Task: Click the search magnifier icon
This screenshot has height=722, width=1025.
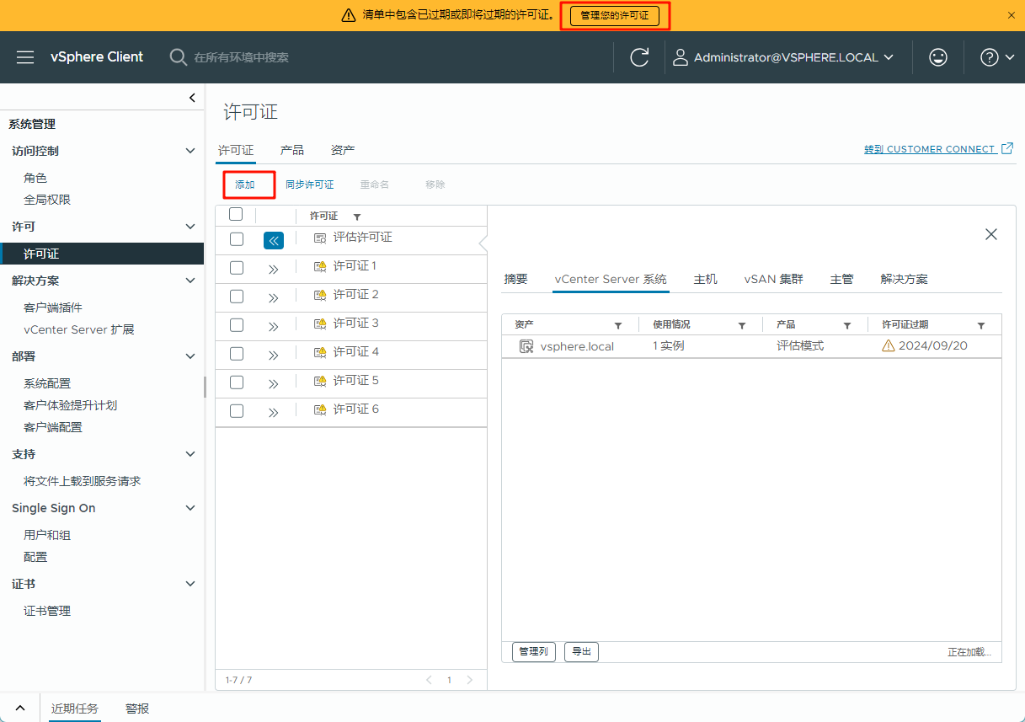Action: coord(178,57)
